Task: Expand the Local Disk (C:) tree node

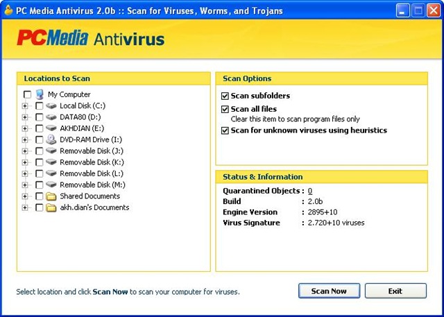Action: point(26,106)
